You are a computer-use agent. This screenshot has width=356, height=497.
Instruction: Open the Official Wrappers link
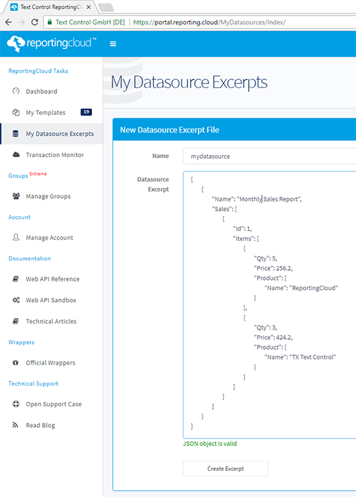pyautogui.click(x=51, y=363)
